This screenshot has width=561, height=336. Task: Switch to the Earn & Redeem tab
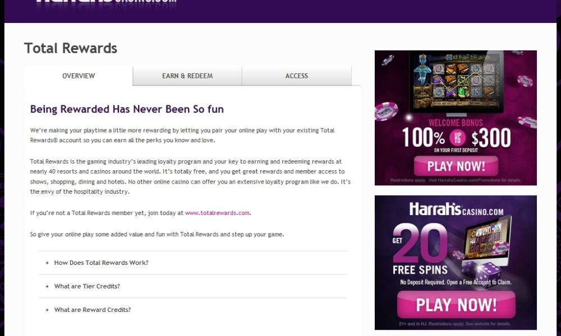click(x=187, y=76)
